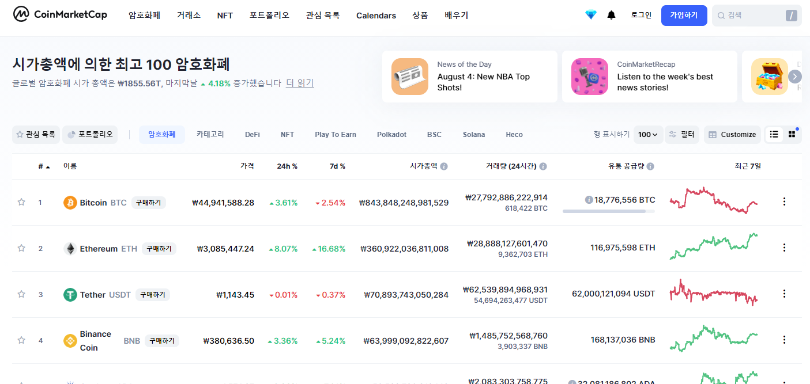Select the Solana tab

pos(474,135)
